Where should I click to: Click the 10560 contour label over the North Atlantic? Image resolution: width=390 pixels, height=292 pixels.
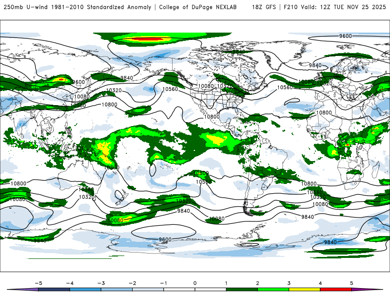coord(285,88)
